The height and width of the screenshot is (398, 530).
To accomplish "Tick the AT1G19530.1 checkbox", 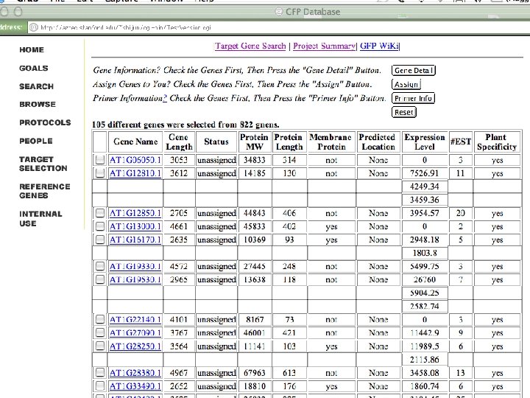I will point(99,279).
